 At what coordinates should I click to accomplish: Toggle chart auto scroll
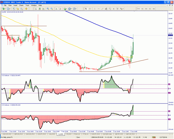click(57, 9)
